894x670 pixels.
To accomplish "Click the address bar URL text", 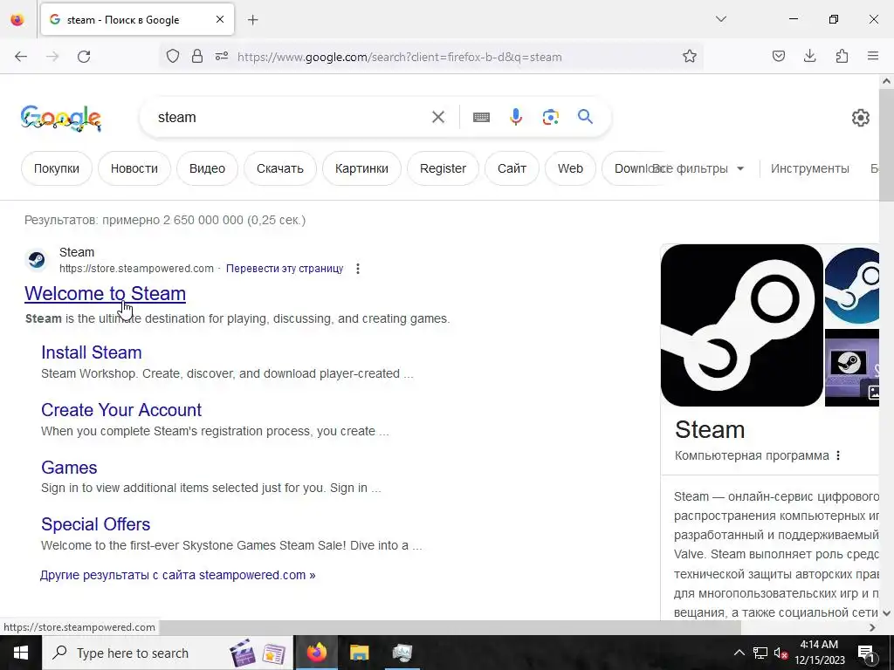I will (x=399, y=57).
